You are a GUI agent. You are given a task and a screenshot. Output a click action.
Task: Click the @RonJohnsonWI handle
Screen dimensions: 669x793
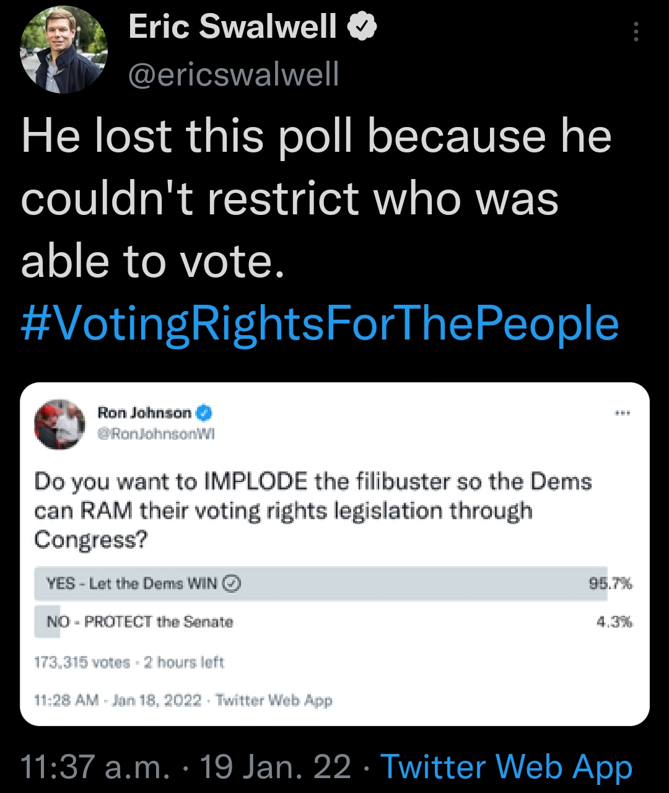(155, 434)
